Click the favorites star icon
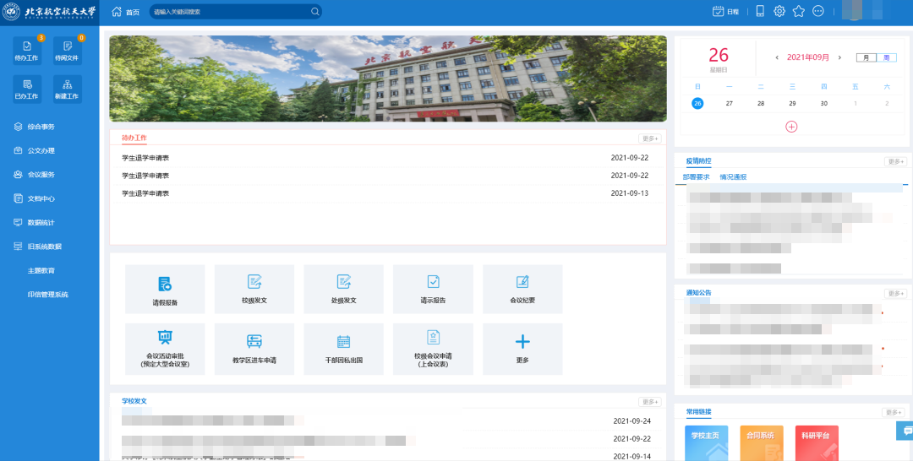 click(799, 11)
